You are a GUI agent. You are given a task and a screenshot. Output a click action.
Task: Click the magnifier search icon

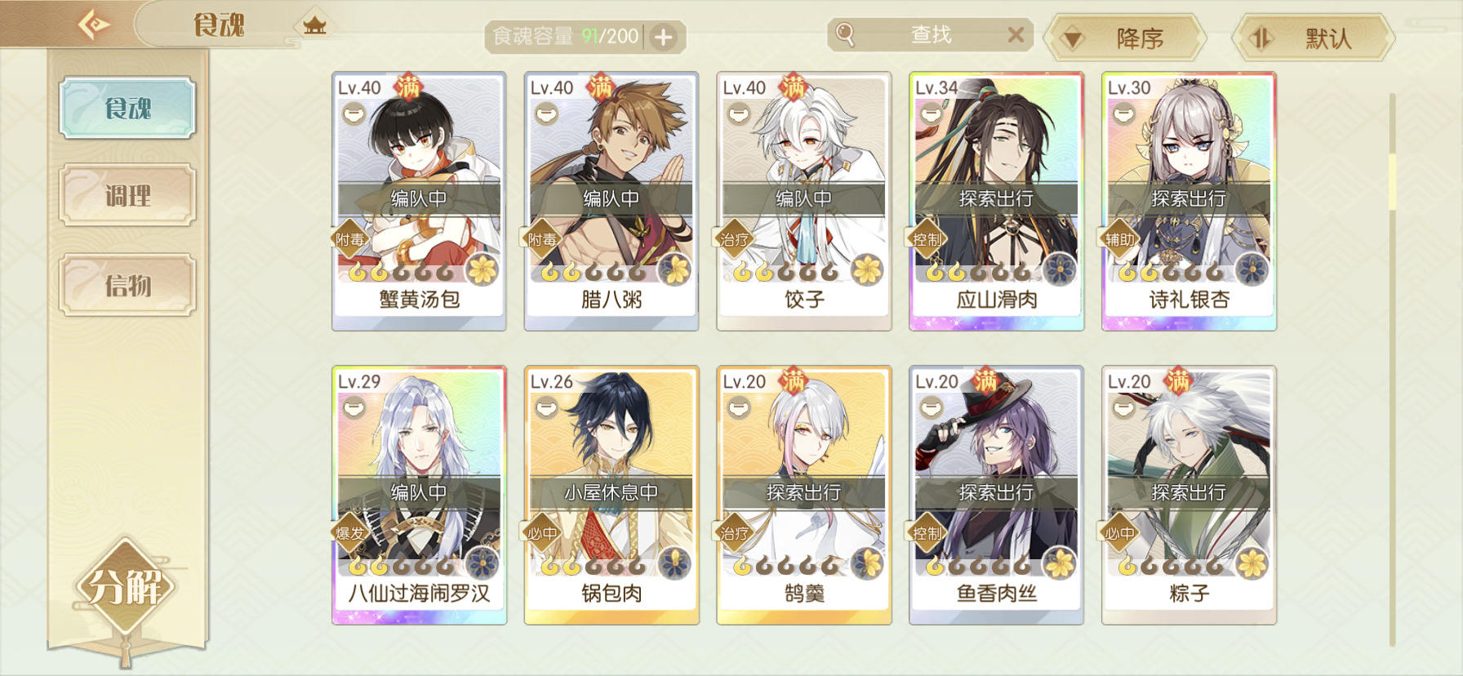click(845, 34)
